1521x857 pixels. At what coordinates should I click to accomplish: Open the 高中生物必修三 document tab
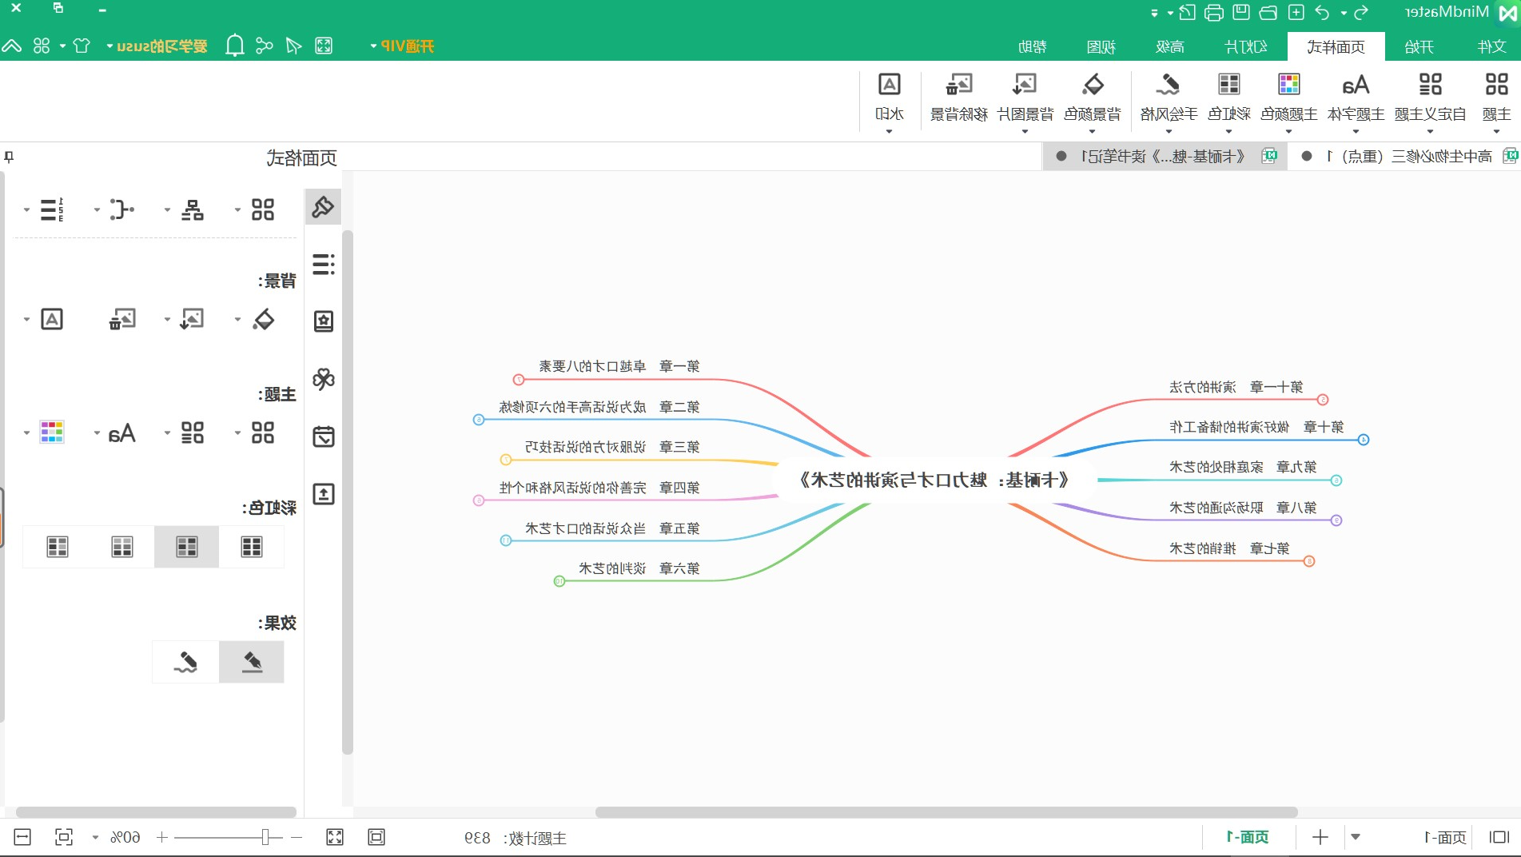point(1404,157)
